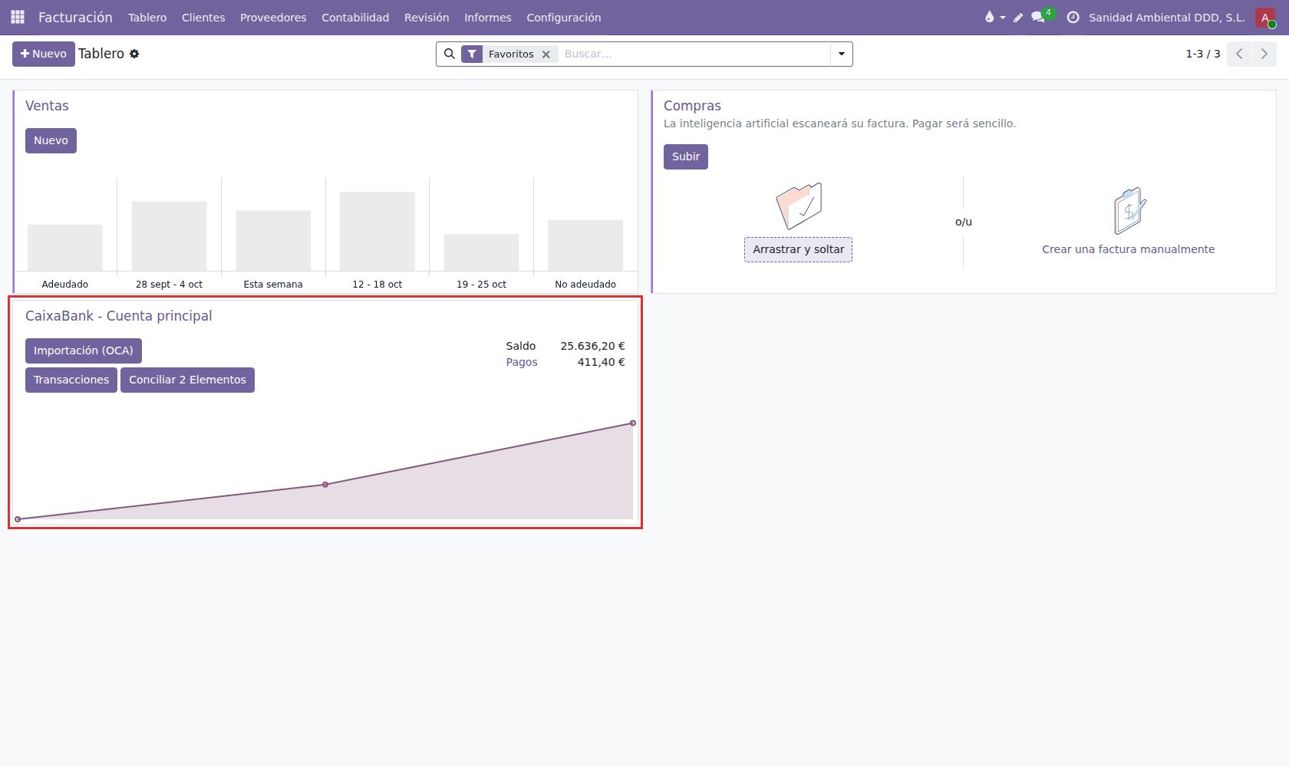Viewport: 1289px width, 767px height.
Task: Click the pencil edit icon in navbar
Action: (x=1018, y=18)
